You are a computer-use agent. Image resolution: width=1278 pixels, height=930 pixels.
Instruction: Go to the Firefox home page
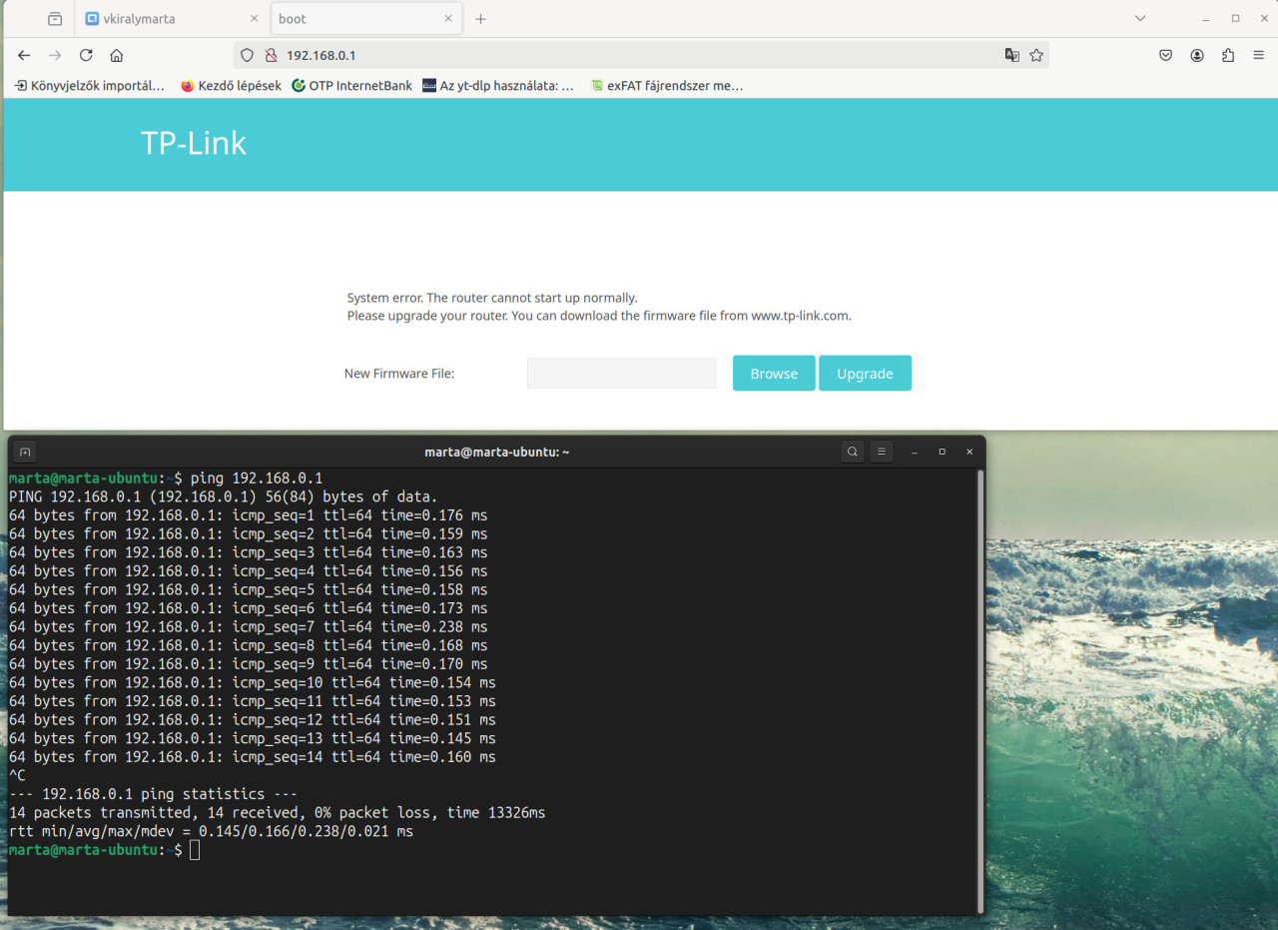tap(117, 56)
